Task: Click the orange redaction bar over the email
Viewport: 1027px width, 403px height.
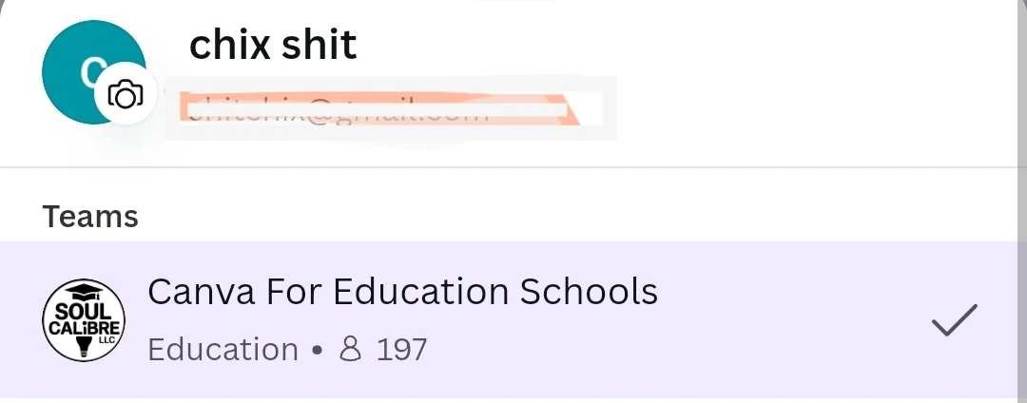Action: 379,108
